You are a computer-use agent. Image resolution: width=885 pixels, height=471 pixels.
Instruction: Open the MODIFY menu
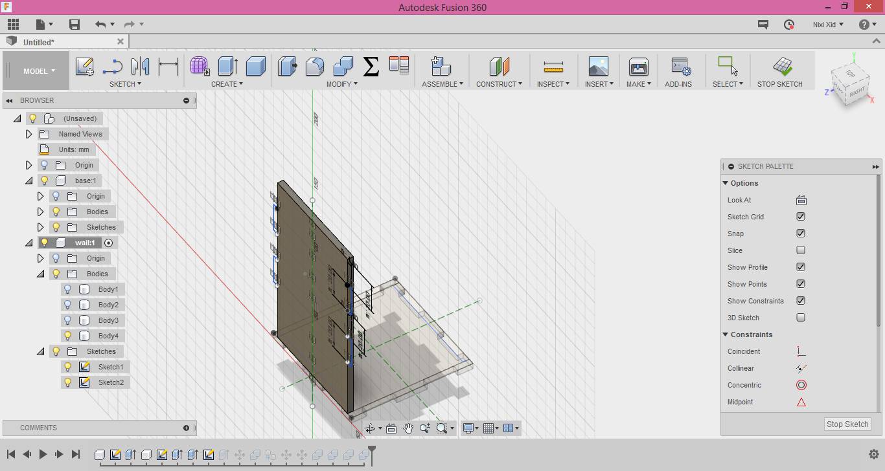[x=341, y=84]
